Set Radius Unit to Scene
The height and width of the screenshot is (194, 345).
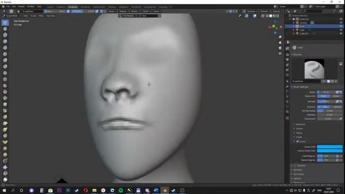[336, 96]
